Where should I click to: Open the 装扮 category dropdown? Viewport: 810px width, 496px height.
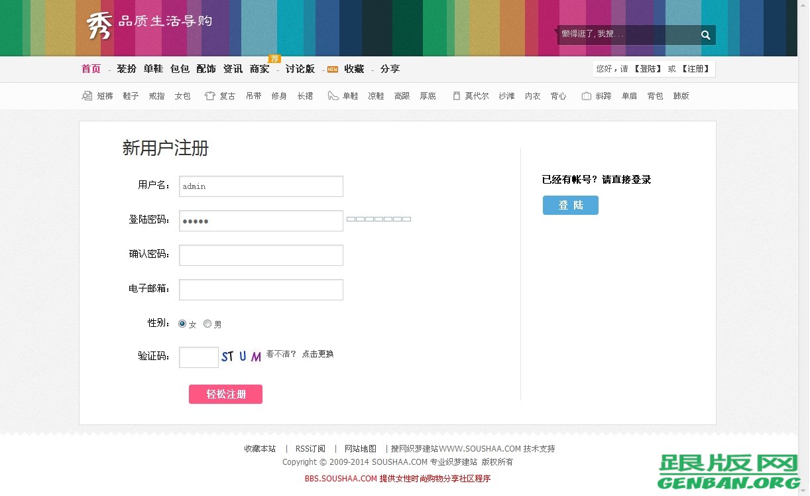click(x=127, y=68)
